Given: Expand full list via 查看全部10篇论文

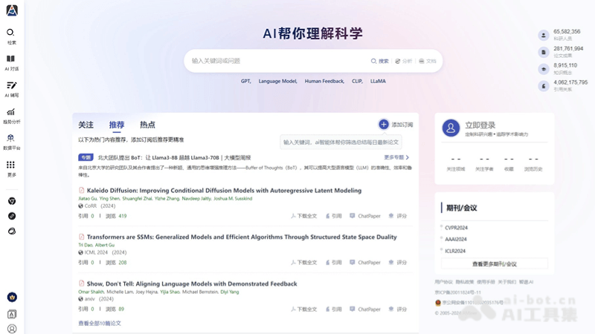Looking at the screenshot, I should pyautogui.click(x=100, y=323).
